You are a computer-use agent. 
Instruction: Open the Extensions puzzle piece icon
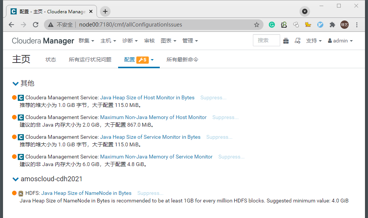332,25
